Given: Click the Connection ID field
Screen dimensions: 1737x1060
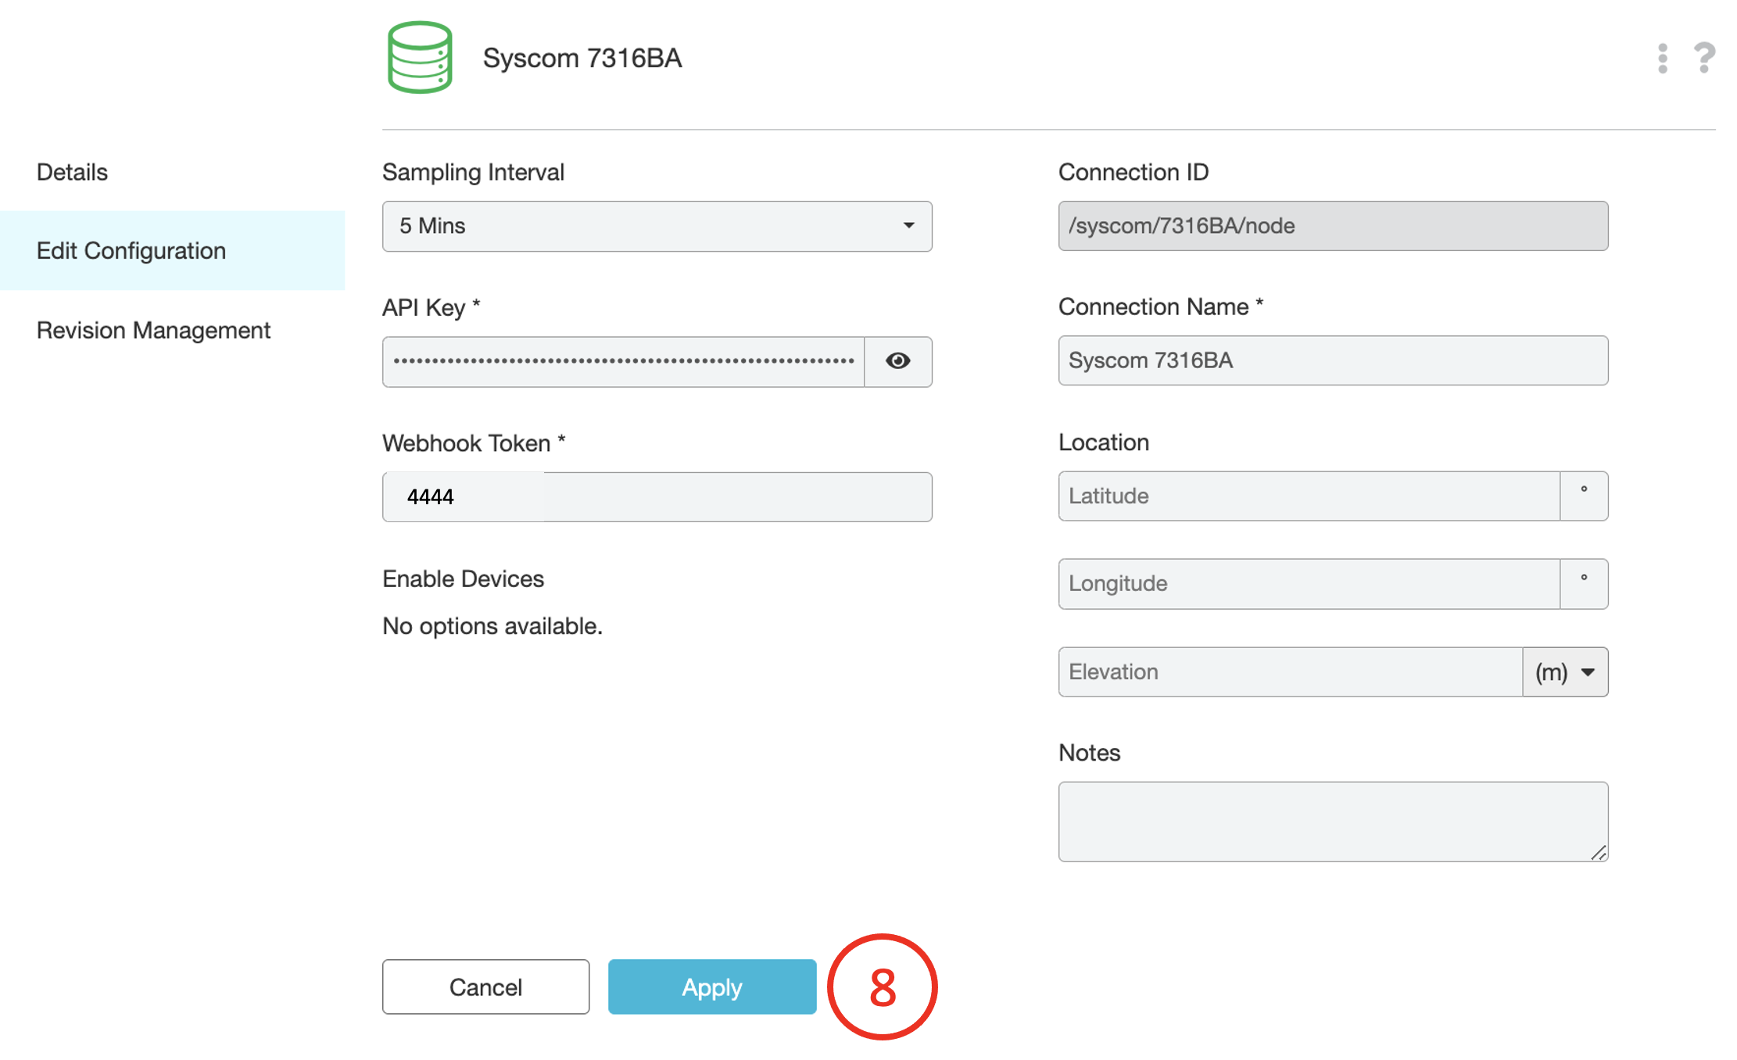Looking at the screenshot, I should [1333, 226].
